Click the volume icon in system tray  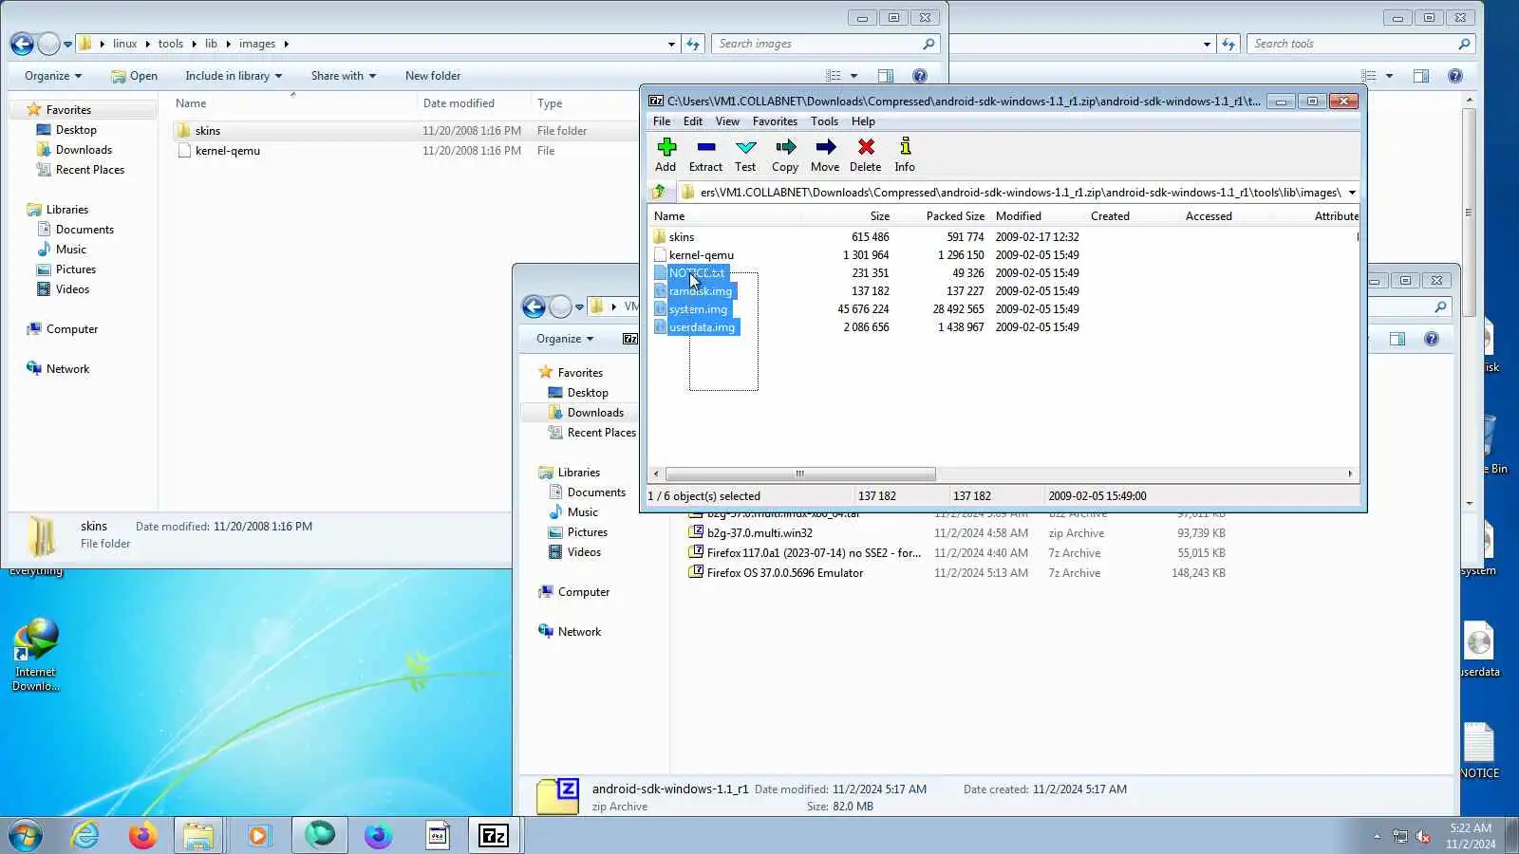tap(1423, 836)
